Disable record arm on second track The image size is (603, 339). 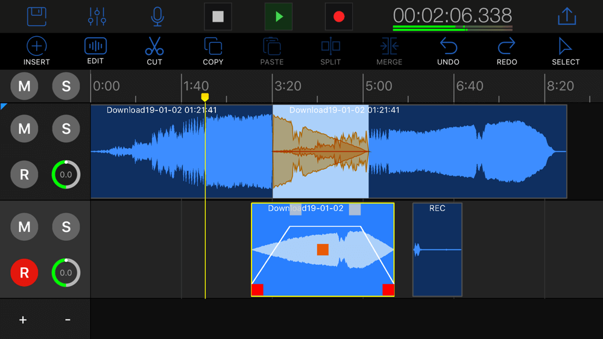(x=24, y=272)
